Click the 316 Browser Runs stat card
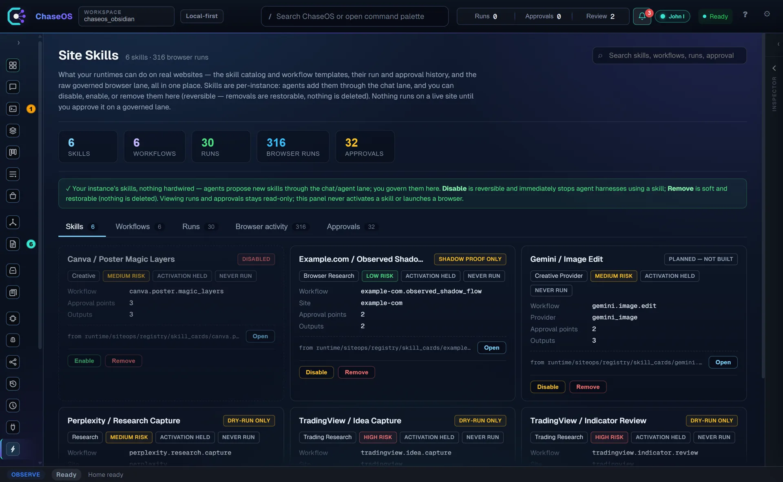 point(293,146)
